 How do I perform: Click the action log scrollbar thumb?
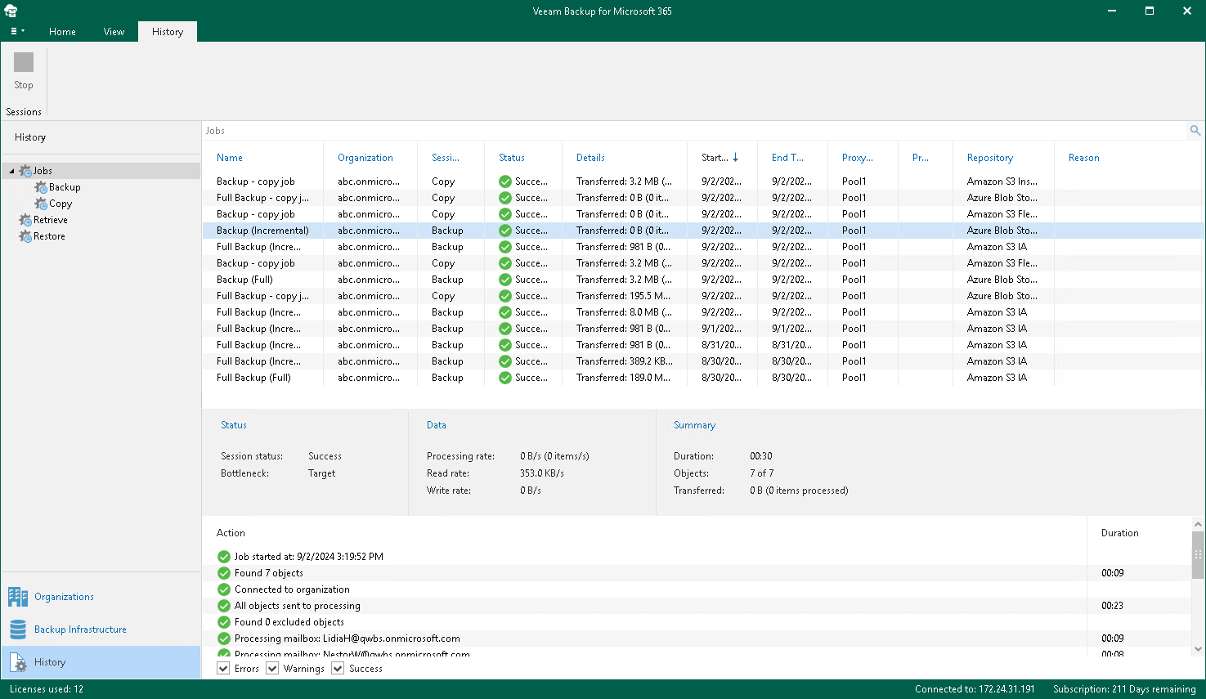tap(1199, 554)
